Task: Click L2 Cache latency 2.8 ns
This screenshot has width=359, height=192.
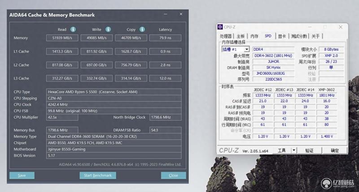Action: coord(165,65)
